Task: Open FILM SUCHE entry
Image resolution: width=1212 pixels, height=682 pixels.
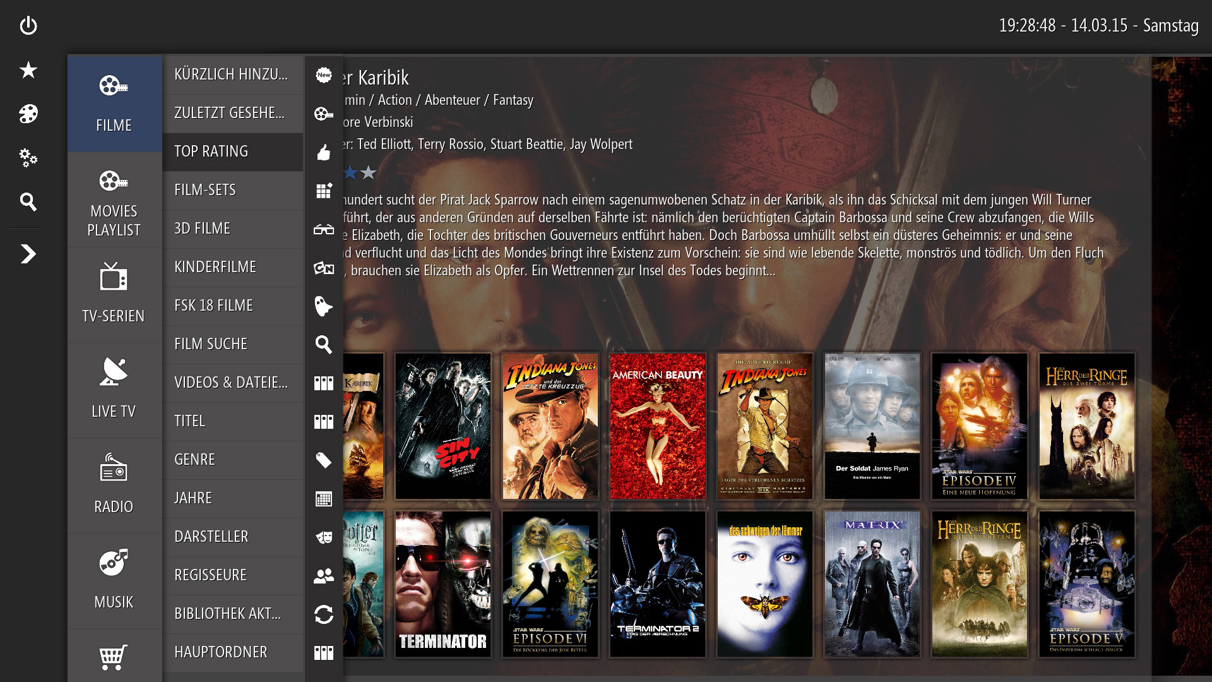Action: pyautogui.click(x=233, y=344)
